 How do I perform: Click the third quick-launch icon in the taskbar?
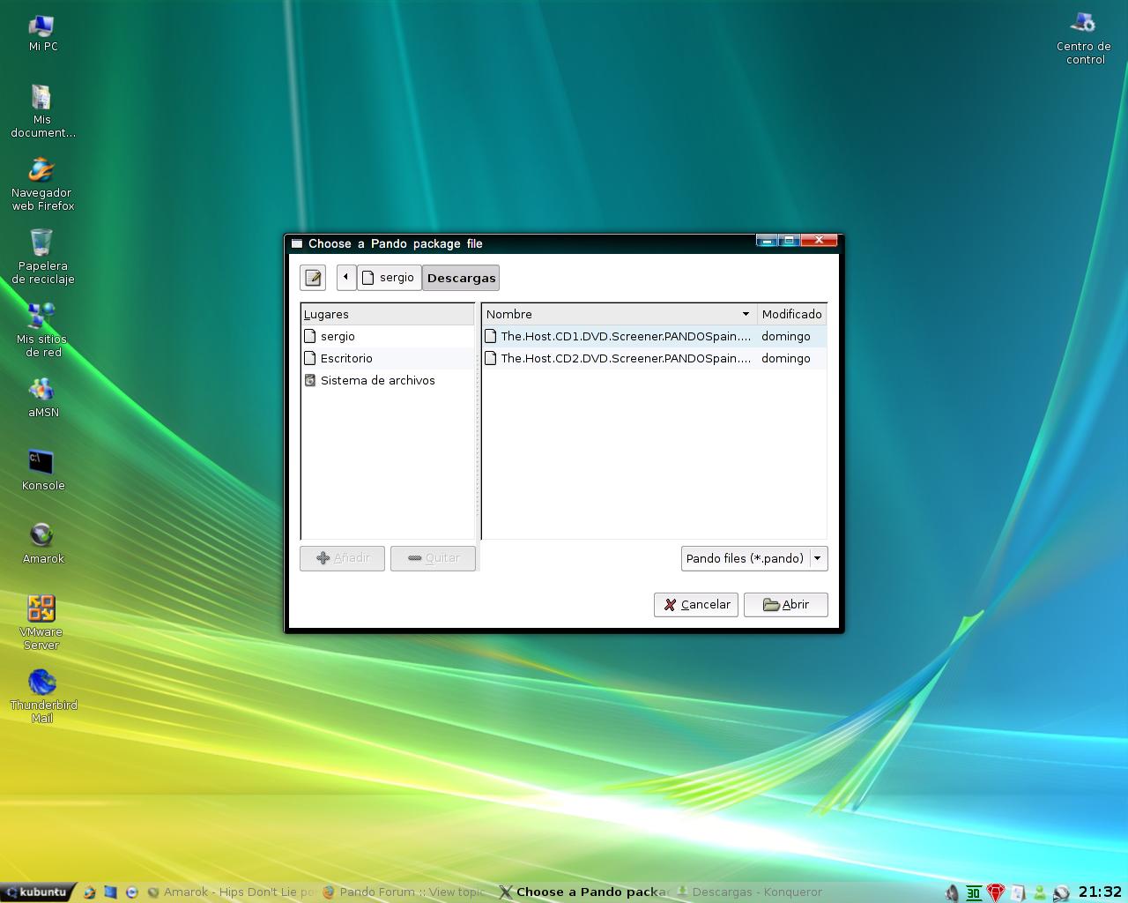[131, 892]
